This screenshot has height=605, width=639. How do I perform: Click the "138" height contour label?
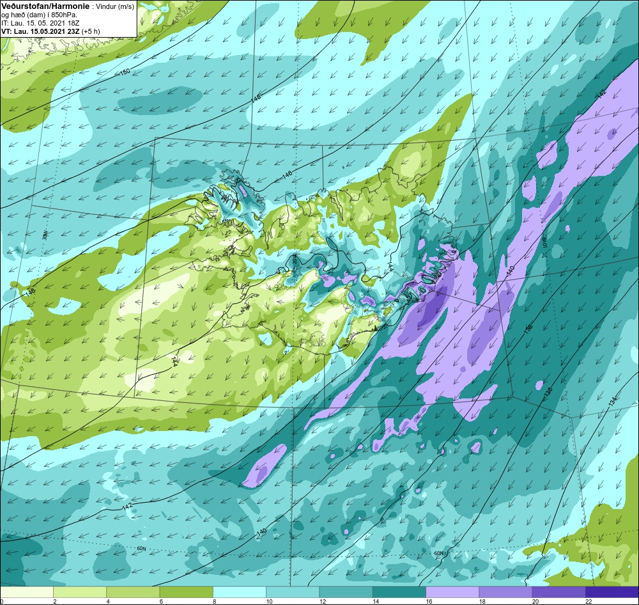pos(528,329)
